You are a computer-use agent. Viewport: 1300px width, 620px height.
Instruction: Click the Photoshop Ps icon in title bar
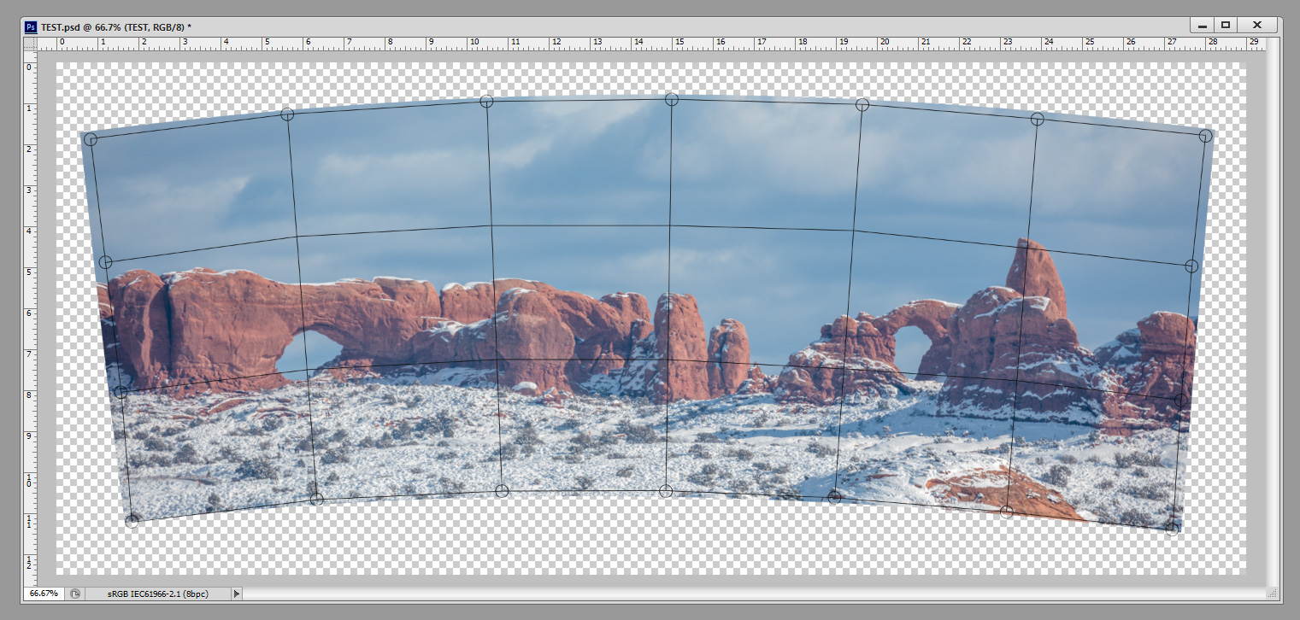pyautogui.click(x=31, y=26)
